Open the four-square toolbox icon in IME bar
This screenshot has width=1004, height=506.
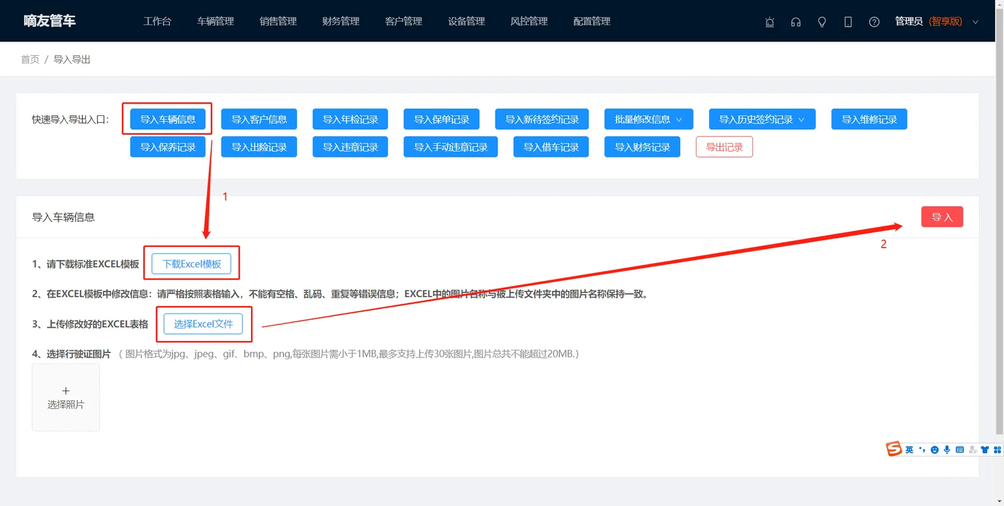pyautogui.click(x=997, y=450)
